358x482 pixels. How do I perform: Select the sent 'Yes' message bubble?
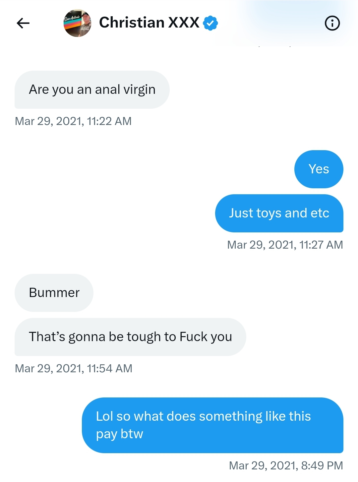point(319,169)
